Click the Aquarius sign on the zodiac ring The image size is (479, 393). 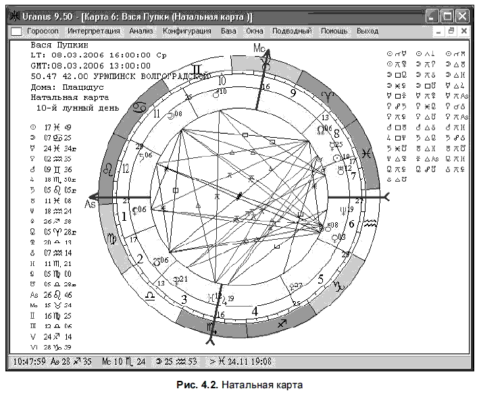(370, 223)
